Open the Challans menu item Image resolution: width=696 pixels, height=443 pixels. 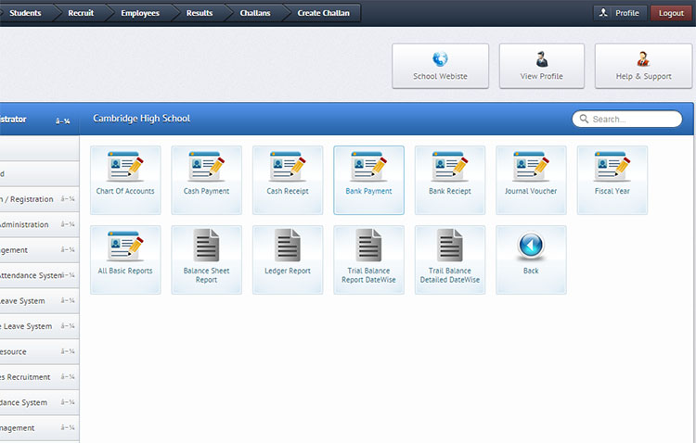coord(255,13)
